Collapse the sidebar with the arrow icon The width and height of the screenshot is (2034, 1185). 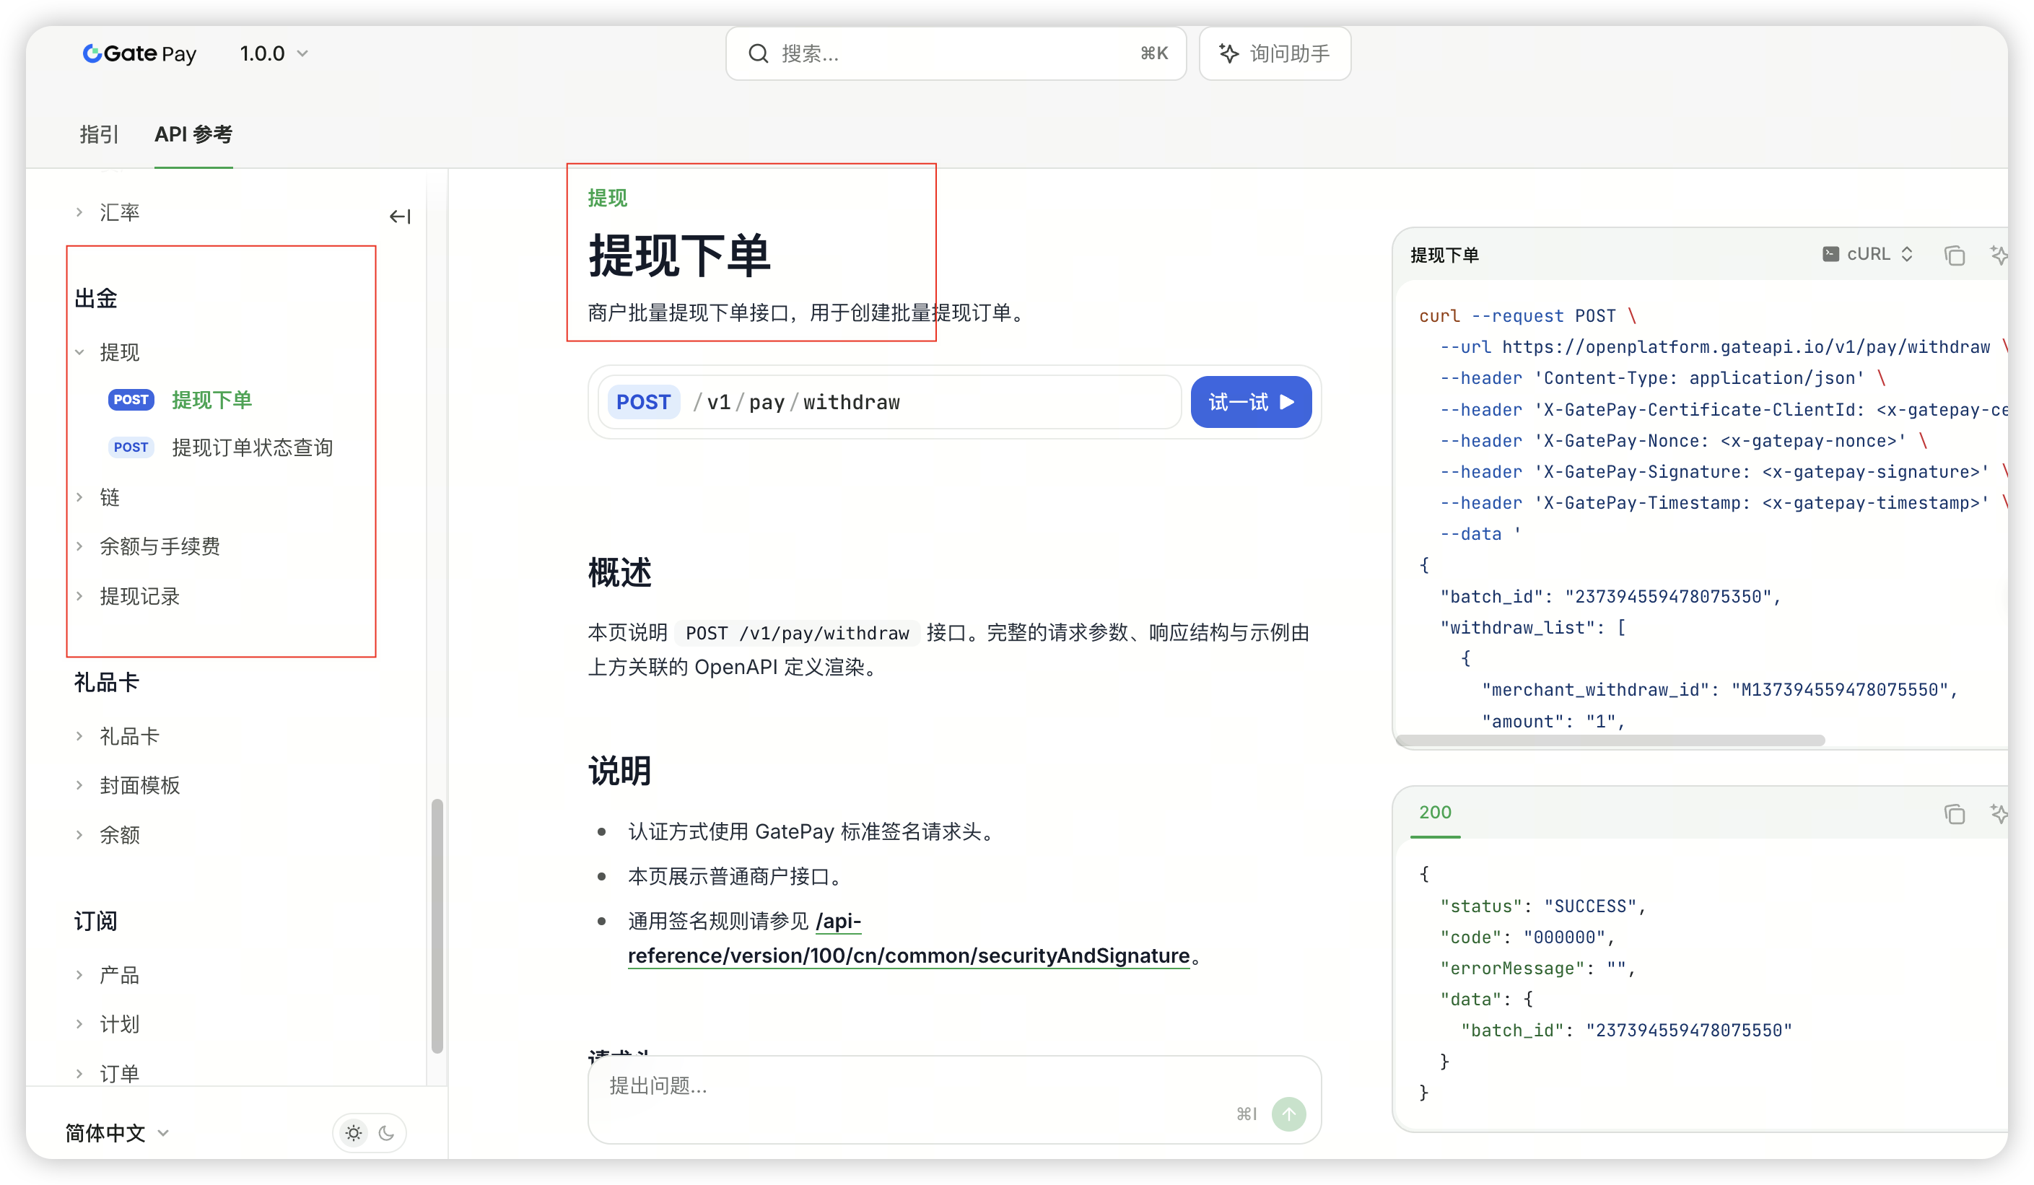[x=400, y=217]
